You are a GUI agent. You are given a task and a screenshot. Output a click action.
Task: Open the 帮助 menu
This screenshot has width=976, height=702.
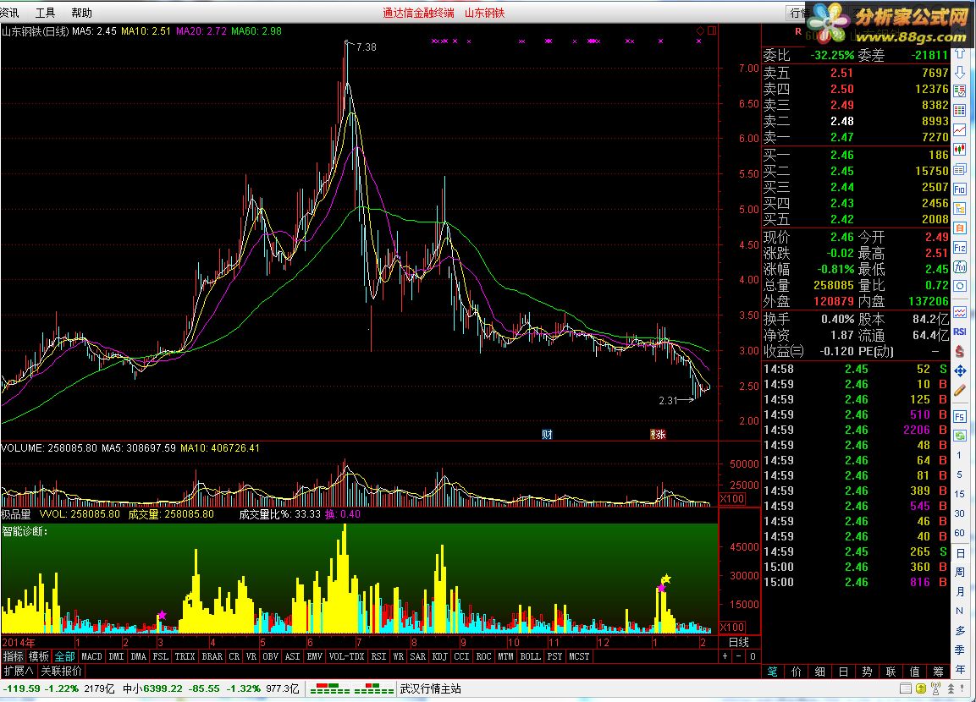coord(81,13)
